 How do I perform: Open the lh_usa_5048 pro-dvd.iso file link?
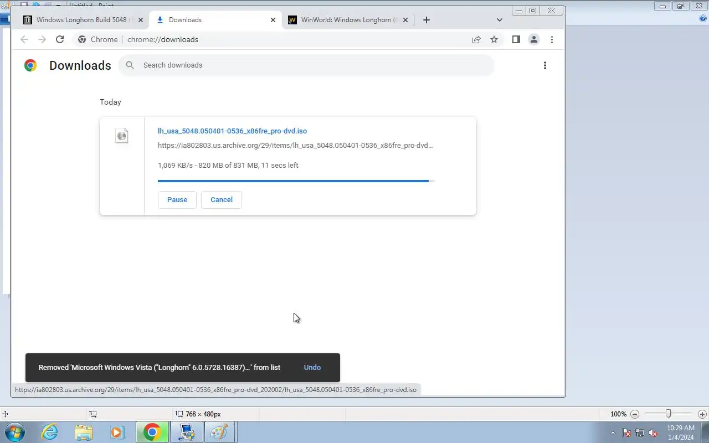232,131
